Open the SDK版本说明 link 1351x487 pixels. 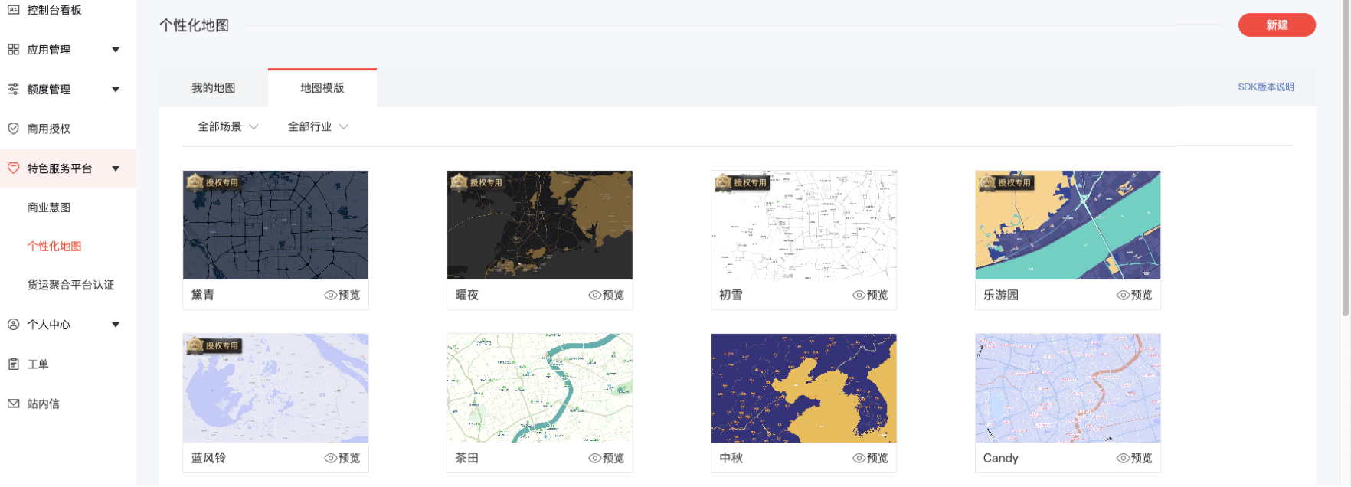tap(1265, 87)
